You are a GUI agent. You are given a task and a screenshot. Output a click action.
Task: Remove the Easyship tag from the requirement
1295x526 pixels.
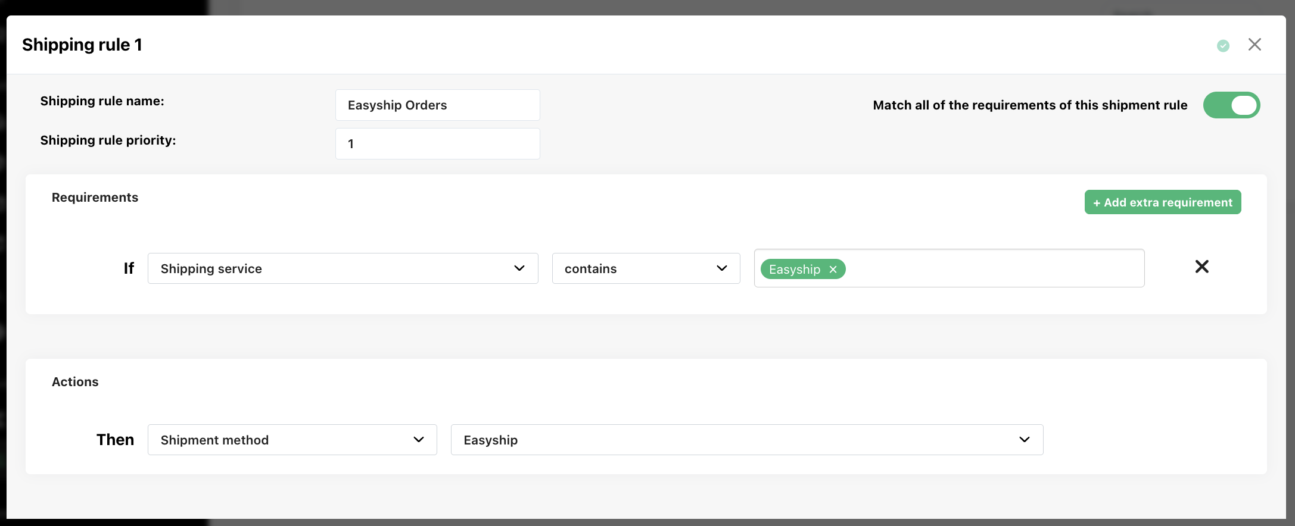pos(833,270)
